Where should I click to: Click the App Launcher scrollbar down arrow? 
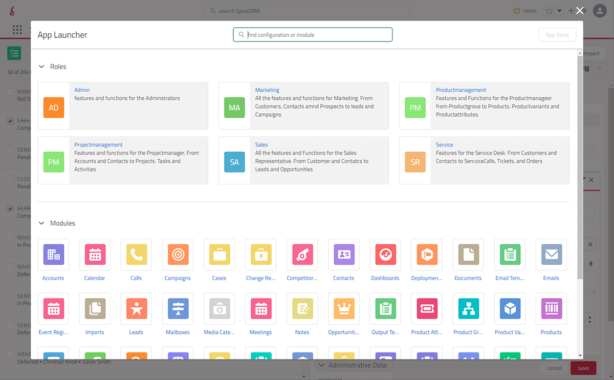(580, 355)
